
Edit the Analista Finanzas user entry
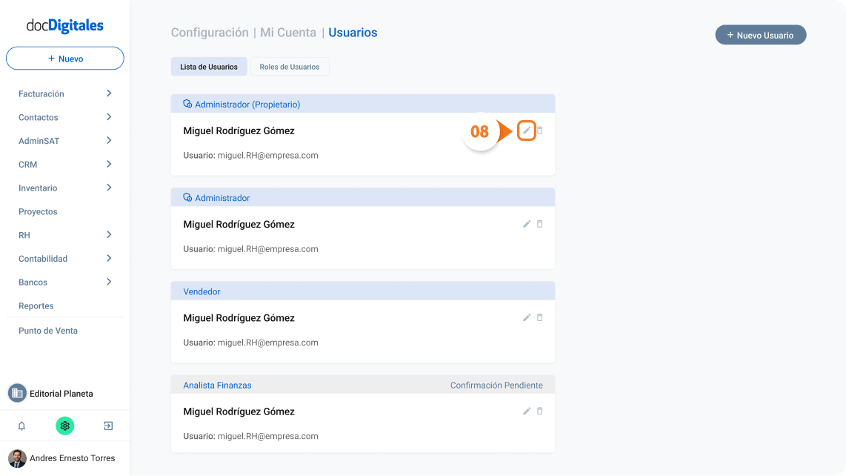(x=527, y=411)
